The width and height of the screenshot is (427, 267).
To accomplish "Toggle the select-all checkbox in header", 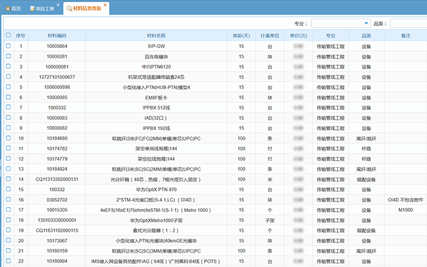I will click(x=8, y=35).
